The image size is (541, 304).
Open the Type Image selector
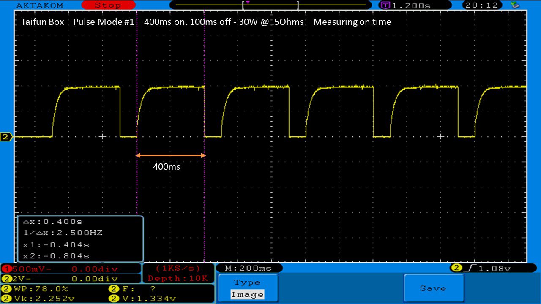tap(247, 289)
